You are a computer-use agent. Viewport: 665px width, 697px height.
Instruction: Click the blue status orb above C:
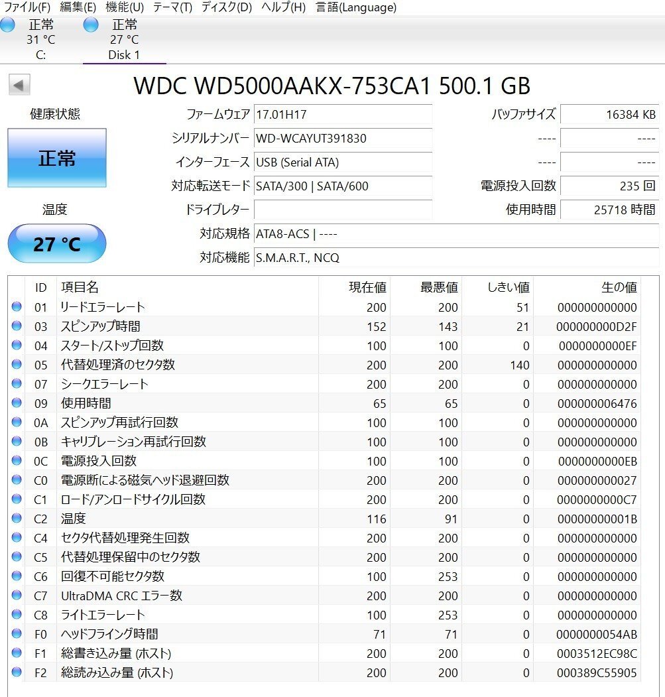click(7, 25)
